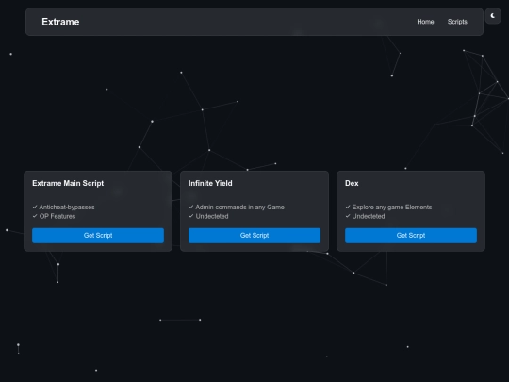Select the Dex card heading
Viewport: 509px width, 382px height.
(352, 183)
